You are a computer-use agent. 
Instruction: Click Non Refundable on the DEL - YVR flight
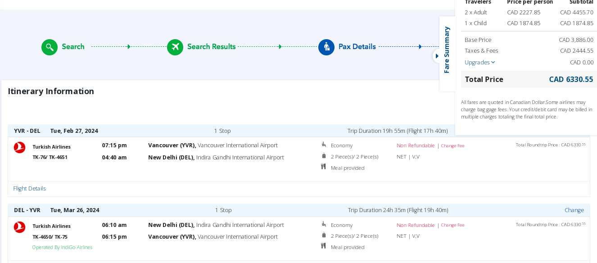[x=416, y=225]
